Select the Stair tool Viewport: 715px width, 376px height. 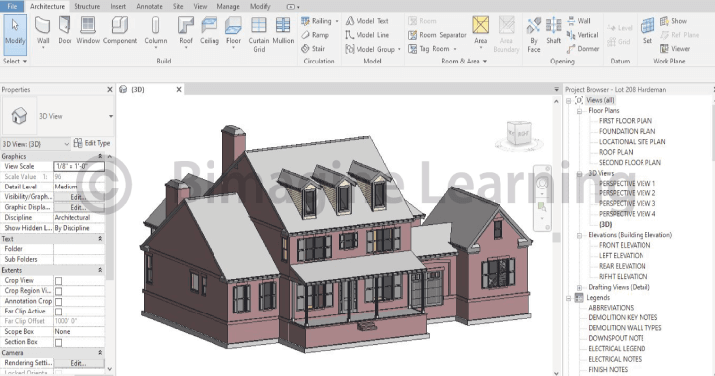pos(313,49)
